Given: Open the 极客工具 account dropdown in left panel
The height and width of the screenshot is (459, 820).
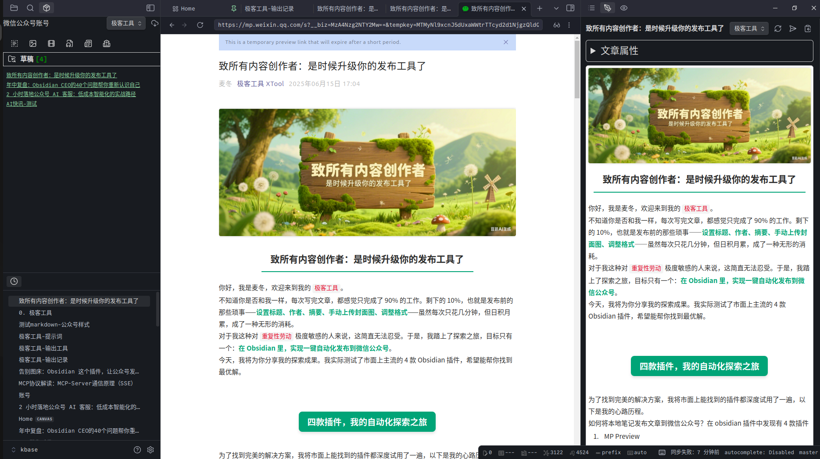Looking at the screenshot, I should coord(126,23).
